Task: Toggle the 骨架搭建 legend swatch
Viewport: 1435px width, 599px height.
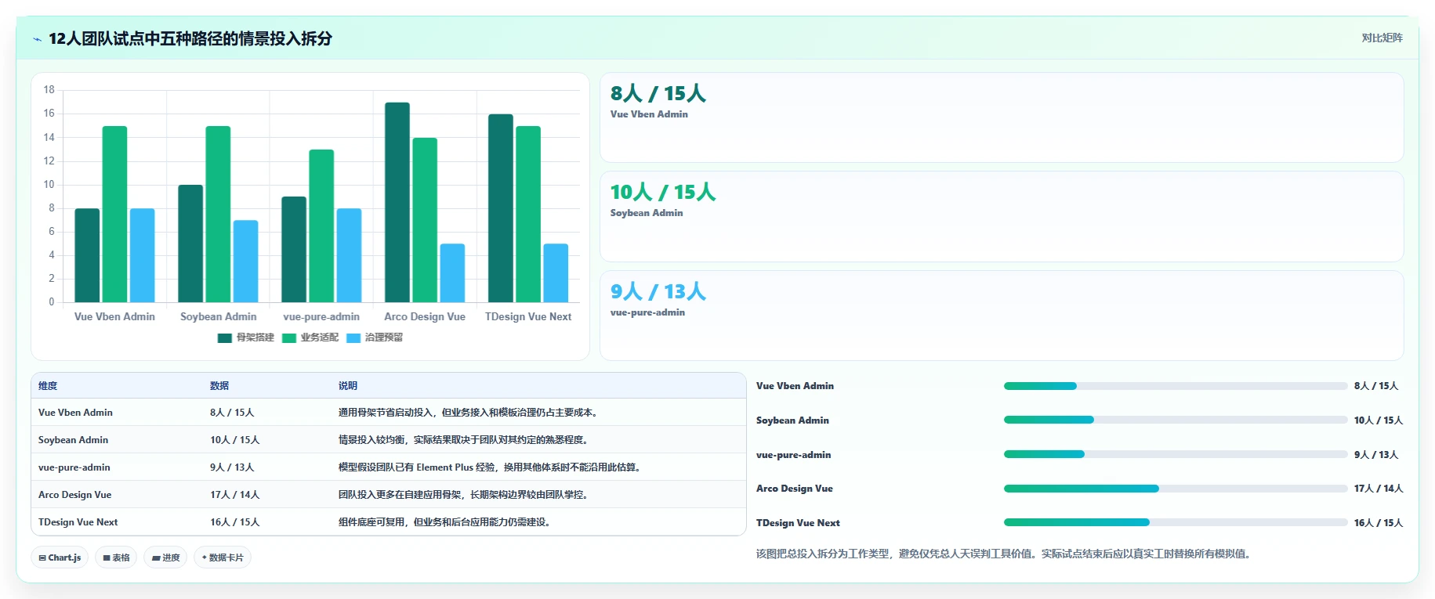Action: [225, 337]
